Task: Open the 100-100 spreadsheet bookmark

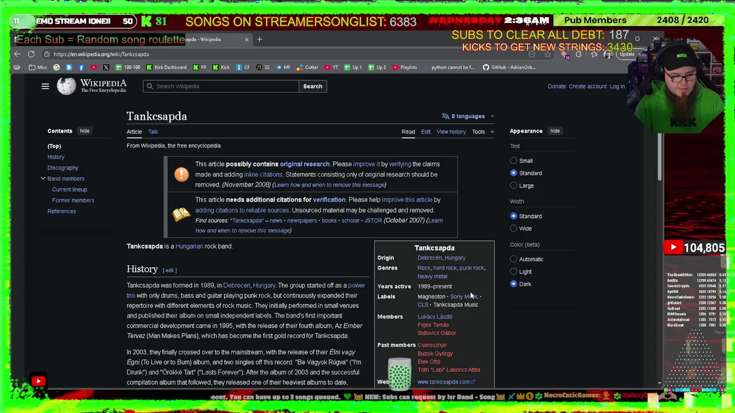Action: tap(127, 67)
